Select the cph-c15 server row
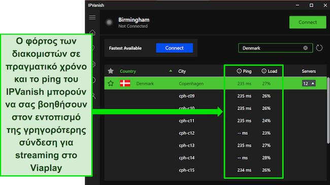Image resolution: width=330 pixels, height=185 pixels. pyautogui.click(x=215, y=170)
